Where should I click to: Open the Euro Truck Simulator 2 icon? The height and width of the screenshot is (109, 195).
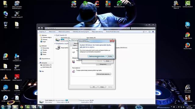point(188,89)
